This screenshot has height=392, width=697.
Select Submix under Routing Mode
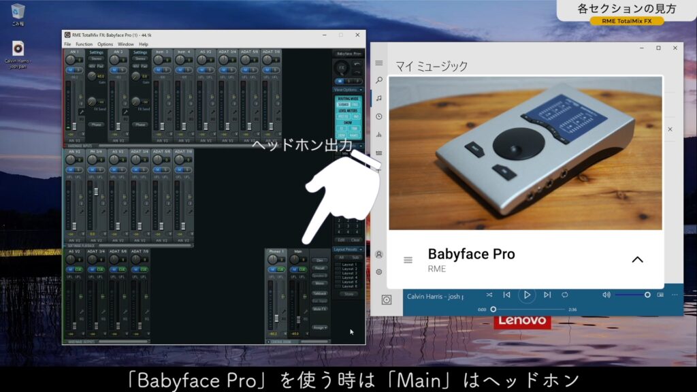343,104
